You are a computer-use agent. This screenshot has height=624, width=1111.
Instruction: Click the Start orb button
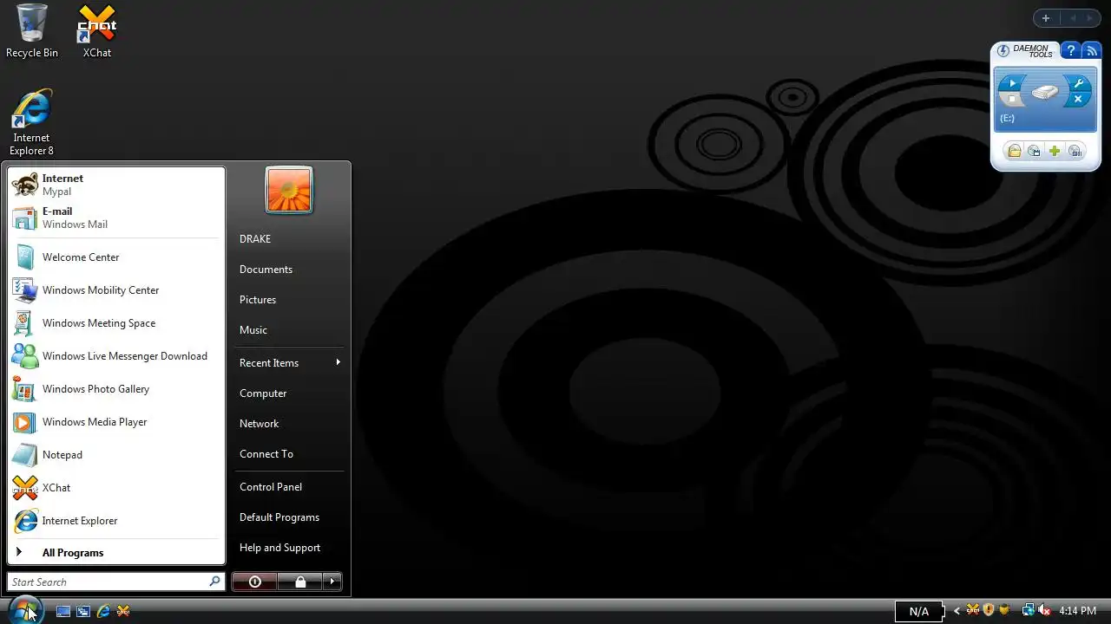coord(24,610)
